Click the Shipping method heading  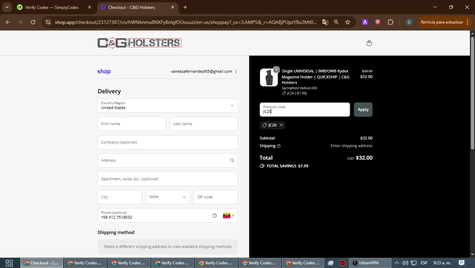tap(116, 233)
